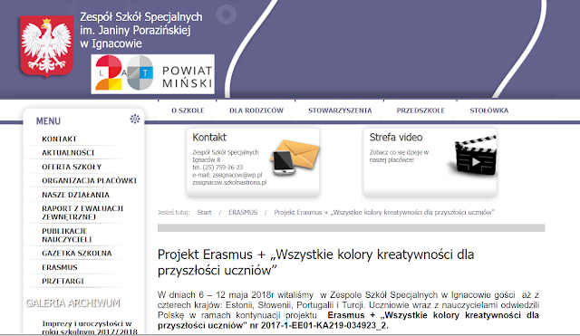Viewport: 580px width, 336px height.
Task: Click the Polish eagle coat of arms logo
Action: pos(46,46)
